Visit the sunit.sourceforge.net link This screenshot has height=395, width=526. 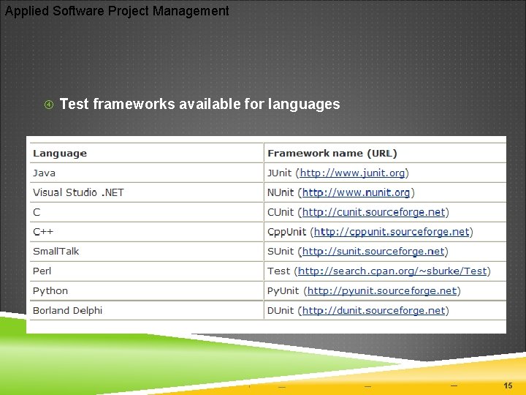point(373,251)
